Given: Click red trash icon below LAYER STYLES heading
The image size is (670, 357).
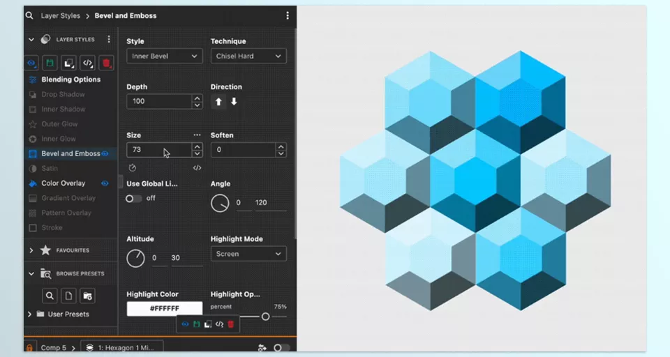Looking at the screenshot, I should pyautogui.click(x=106, y=63).
